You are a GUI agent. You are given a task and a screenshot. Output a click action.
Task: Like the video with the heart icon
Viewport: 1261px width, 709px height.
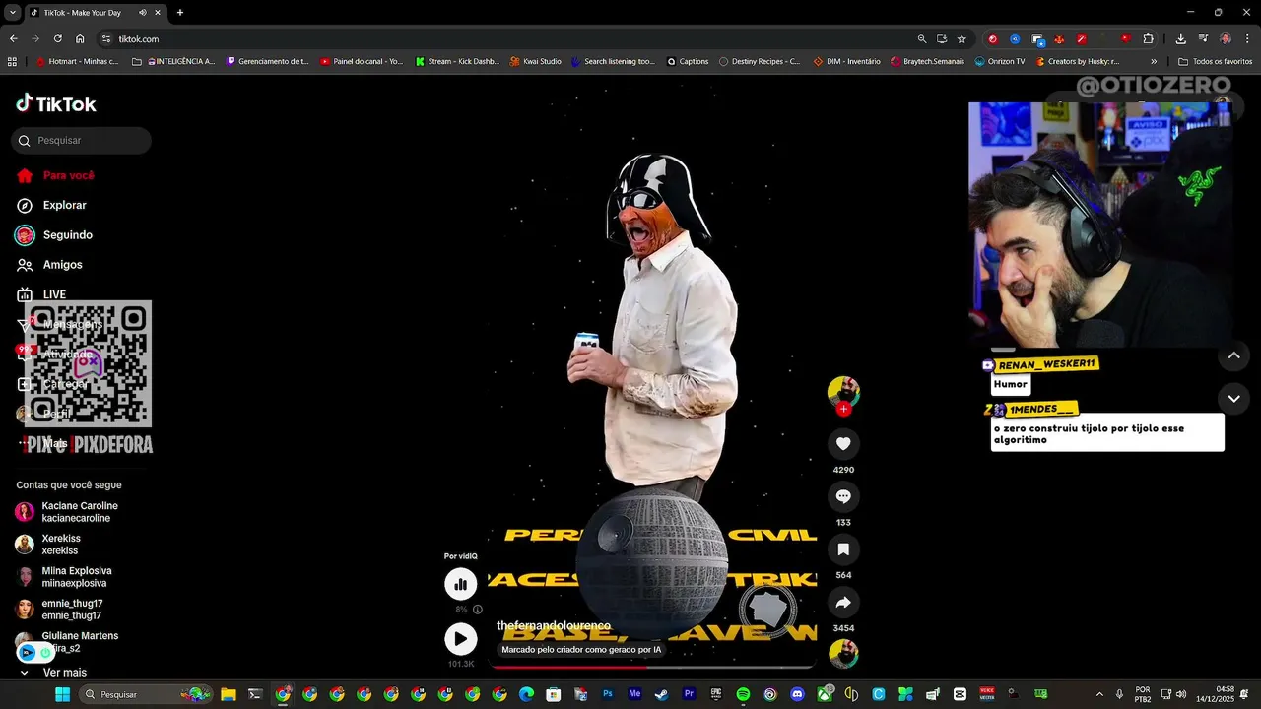[843, 444]
